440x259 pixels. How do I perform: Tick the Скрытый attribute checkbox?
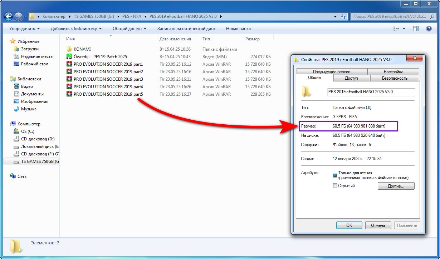[x=335, y=186]
